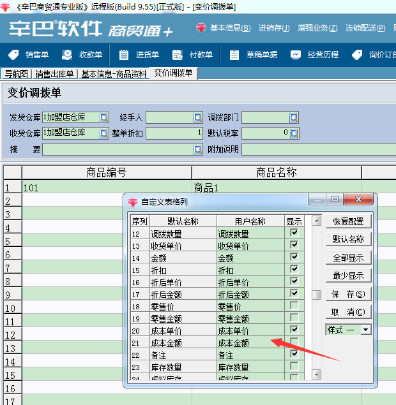Click the 恢复配置 button
Image resolution: width=396 pixels, height=405 pixels.
pyautogui.click(x=348, y=221)
